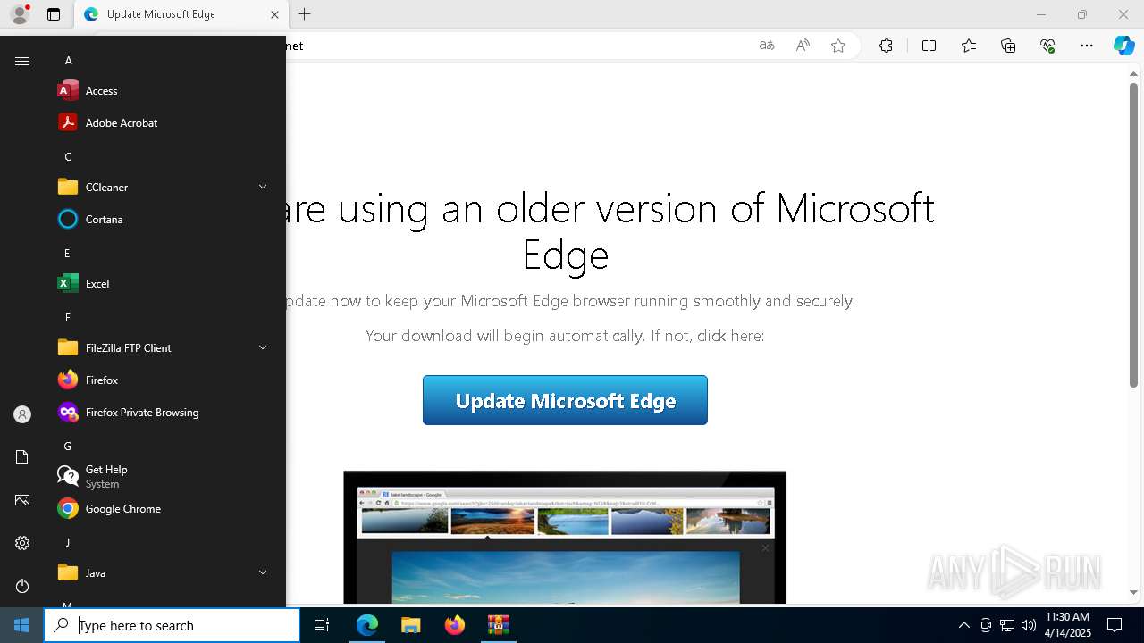Open the volume tray icon
The image size is (1144, 643).
(x=1029, y=625)
